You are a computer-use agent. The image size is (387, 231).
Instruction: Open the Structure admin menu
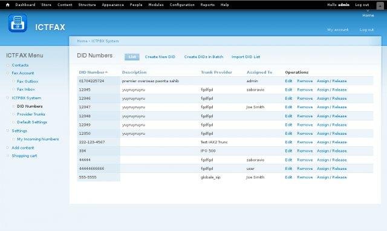tap(87, 5)
